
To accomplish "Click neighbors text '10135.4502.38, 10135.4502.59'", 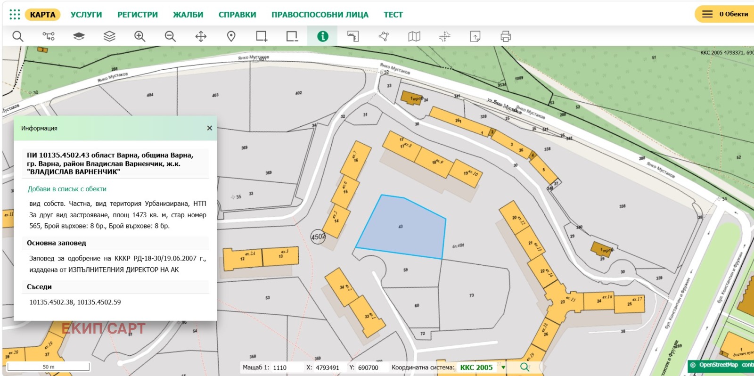I will (75, 302).
